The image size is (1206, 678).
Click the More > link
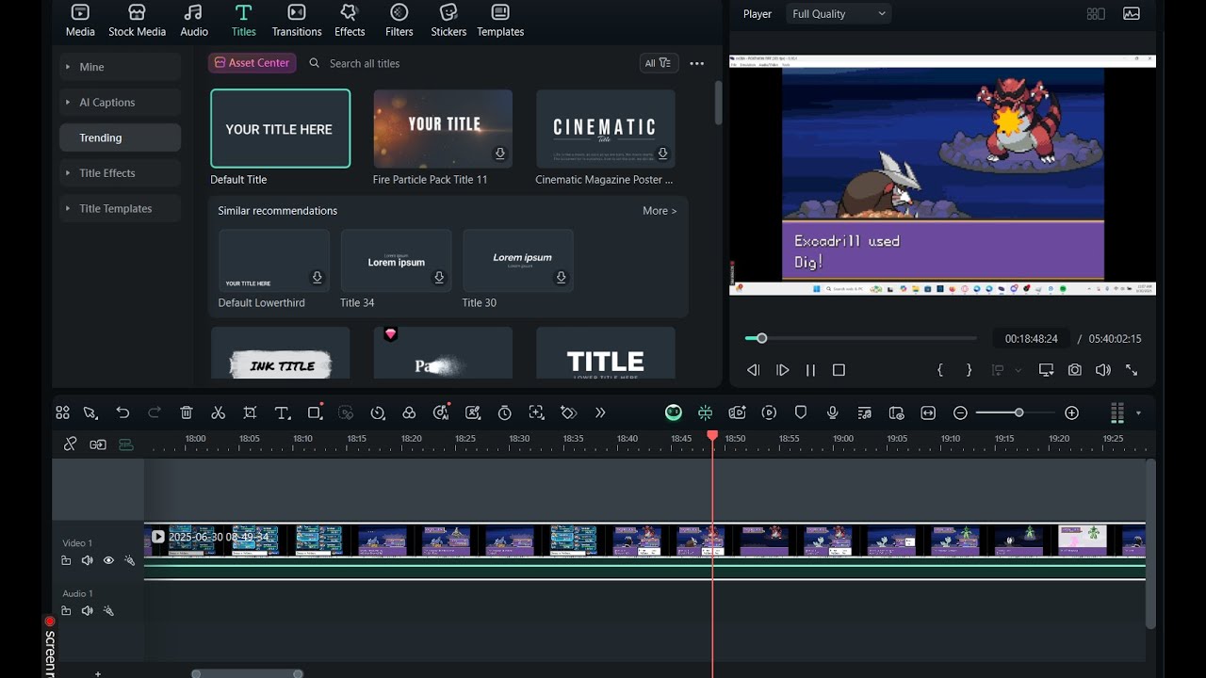click(660, 211)
